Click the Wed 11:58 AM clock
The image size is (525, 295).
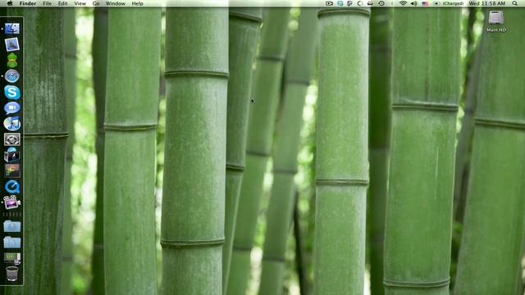pos(487,3)
